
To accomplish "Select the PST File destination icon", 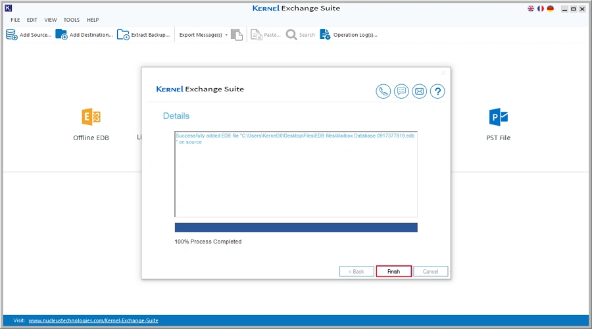I will [498, 118].
